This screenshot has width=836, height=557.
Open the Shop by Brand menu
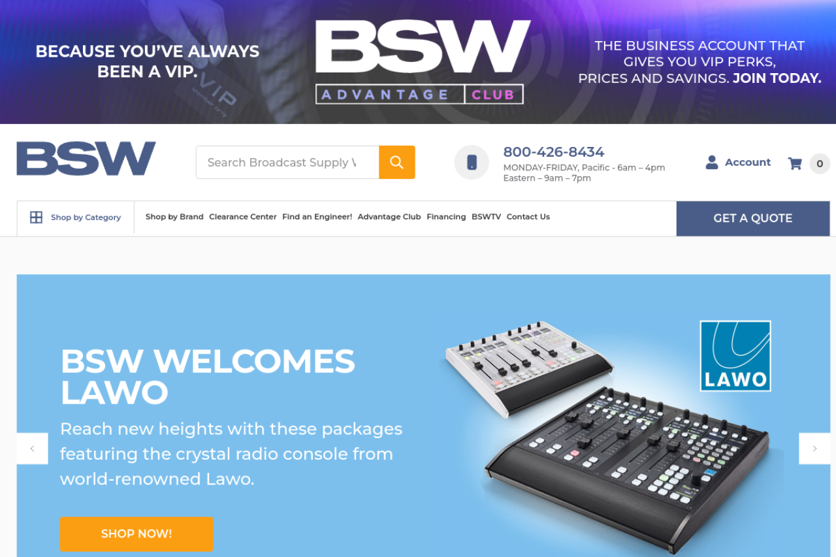[174, 217]
